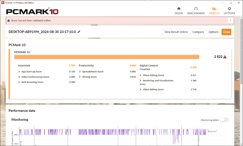The width and height of the screenshot is (243, 146).
Task: Click the Writing score value 3 816
Action: point(133,77)
